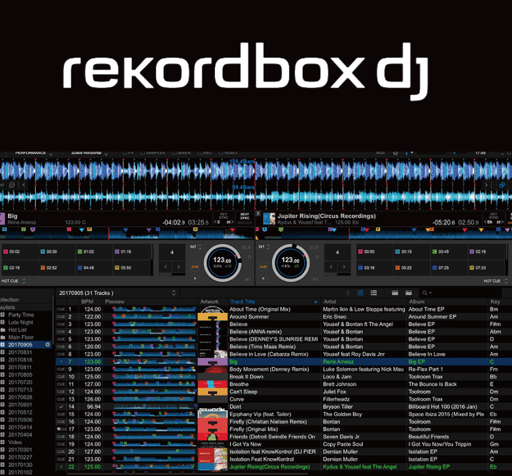Click the download arrow icon in browser toolbar
This screenshot has height=476, width=512.
coord(348,293)
